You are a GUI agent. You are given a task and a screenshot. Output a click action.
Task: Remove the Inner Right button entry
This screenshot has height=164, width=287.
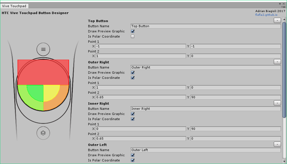point(277,103)
